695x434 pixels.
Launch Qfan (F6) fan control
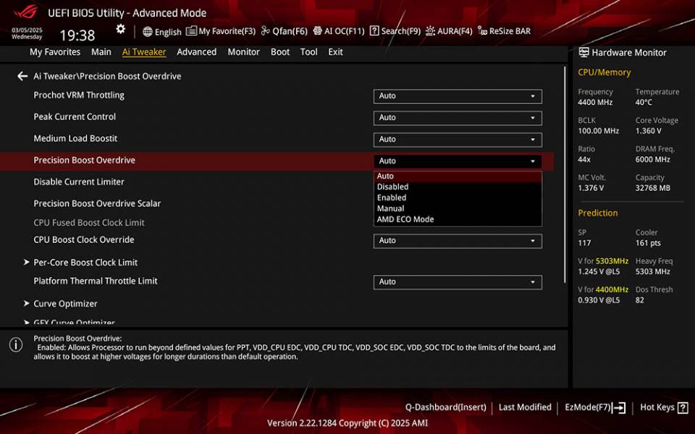(284, 31)
